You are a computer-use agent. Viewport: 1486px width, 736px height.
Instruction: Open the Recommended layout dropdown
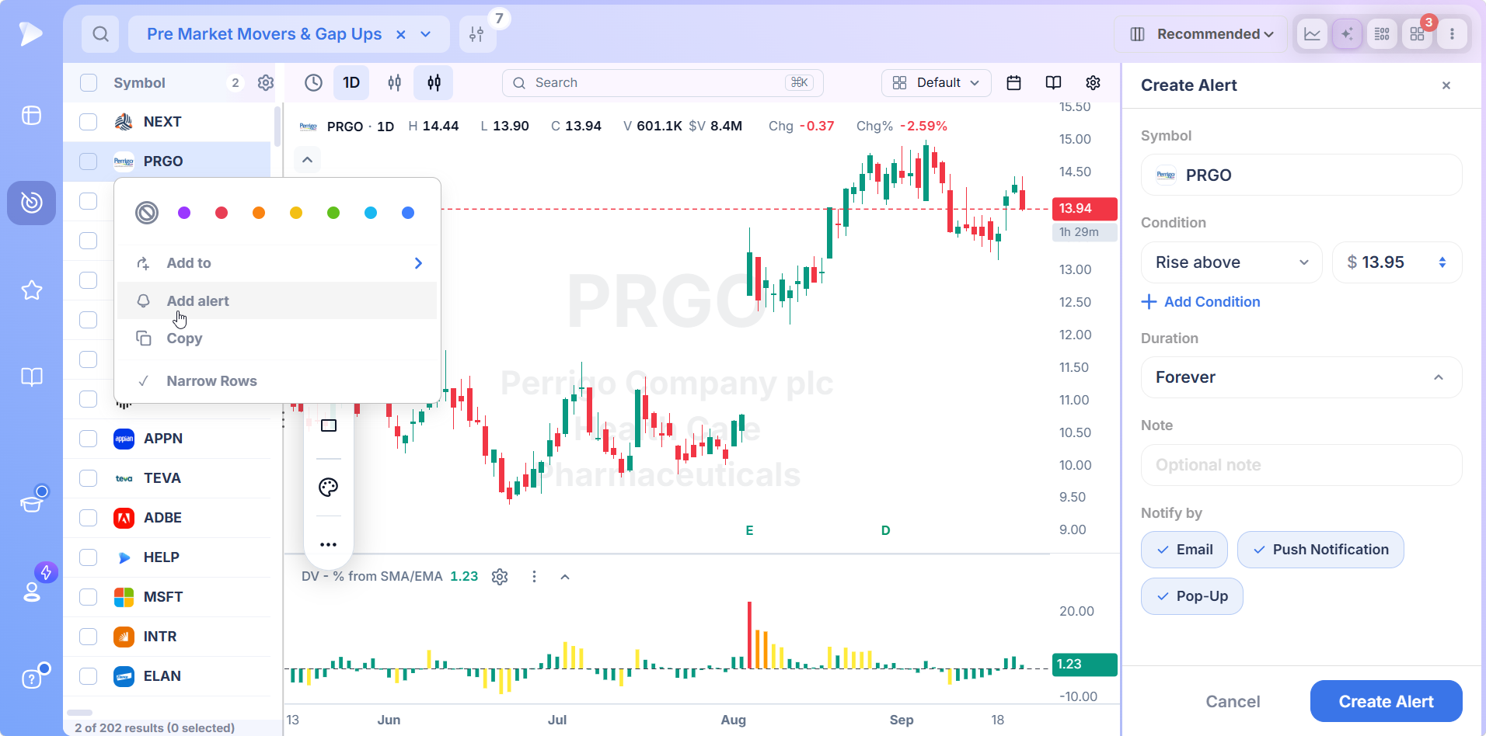coord(1202,34)
